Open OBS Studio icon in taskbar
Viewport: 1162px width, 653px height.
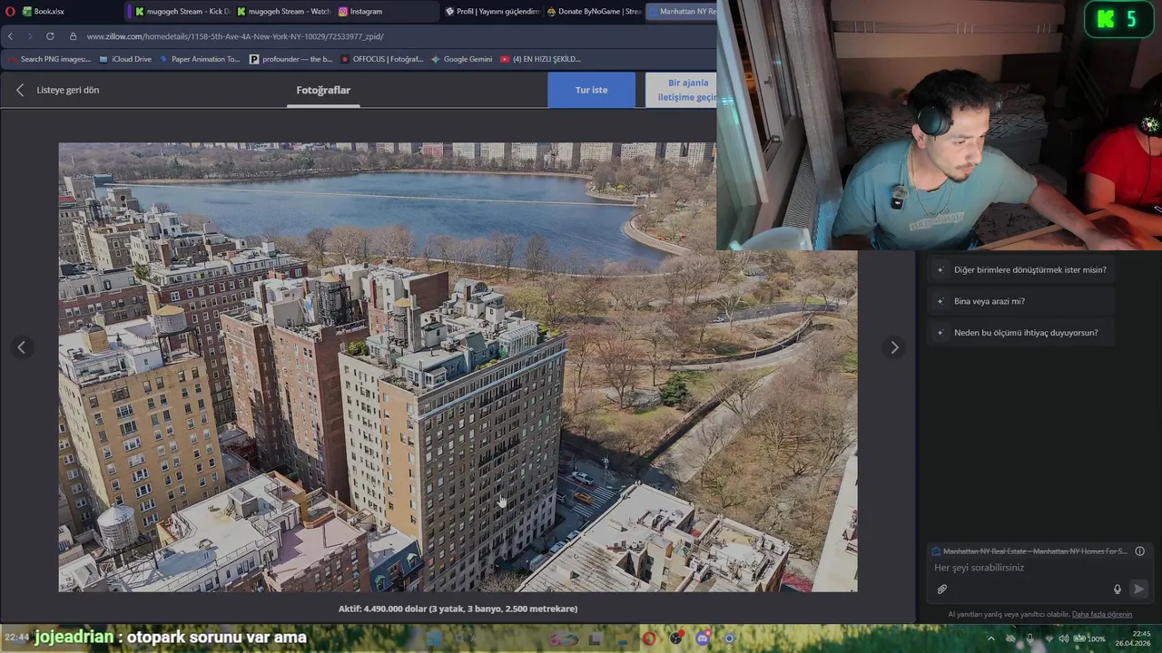pyautogui.click(x=675, y=638)
